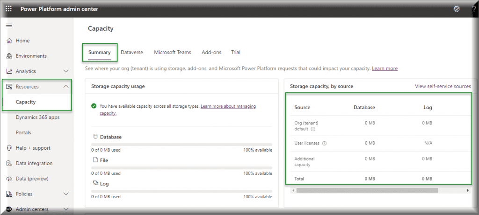This screenshot has height=215, width=479.
Task: Click the Database usage progress bar
Action: [x=181, y=145]
